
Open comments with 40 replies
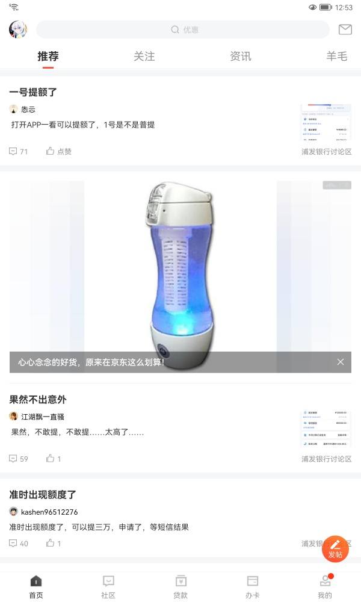pos(19,543)
